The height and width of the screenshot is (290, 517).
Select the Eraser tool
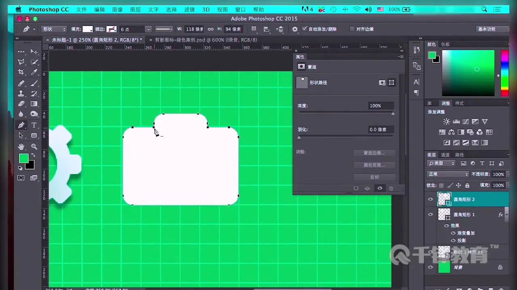[21, 104]
